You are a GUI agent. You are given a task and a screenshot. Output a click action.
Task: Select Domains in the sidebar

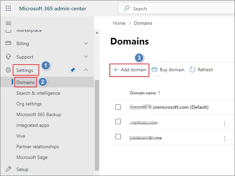[x=25, y=82]
